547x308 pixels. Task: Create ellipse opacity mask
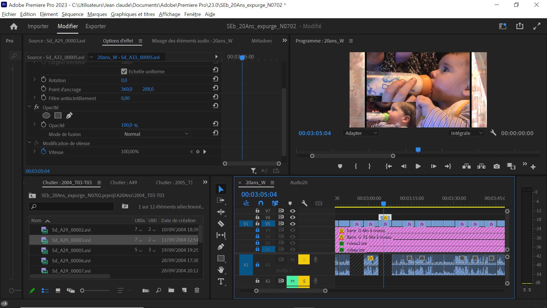pyautogui.click(x=46, y=116)
